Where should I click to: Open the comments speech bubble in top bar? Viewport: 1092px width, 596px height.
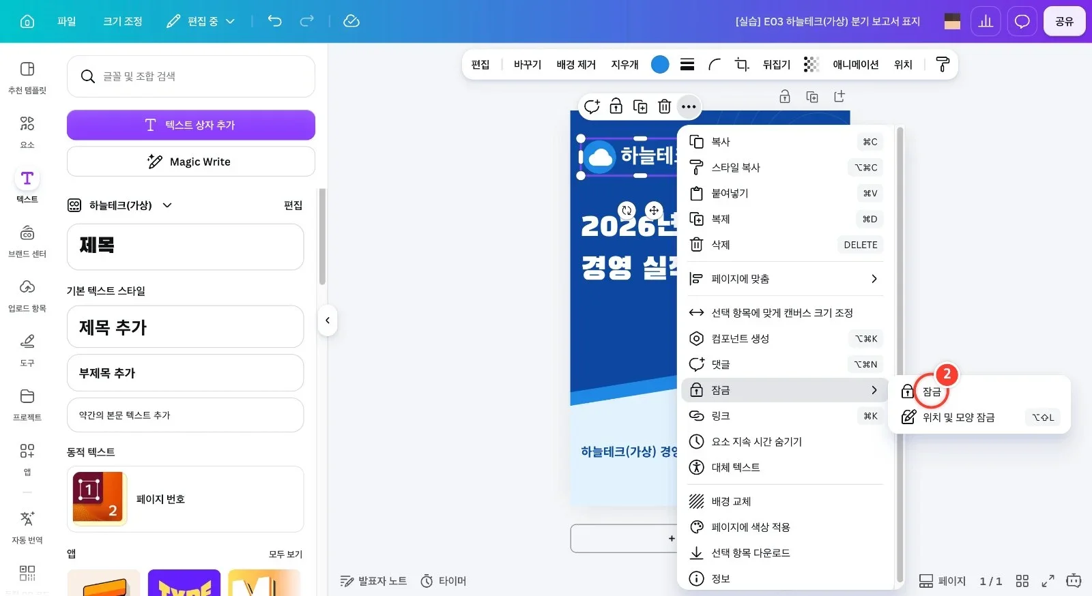coord(1022,21)
